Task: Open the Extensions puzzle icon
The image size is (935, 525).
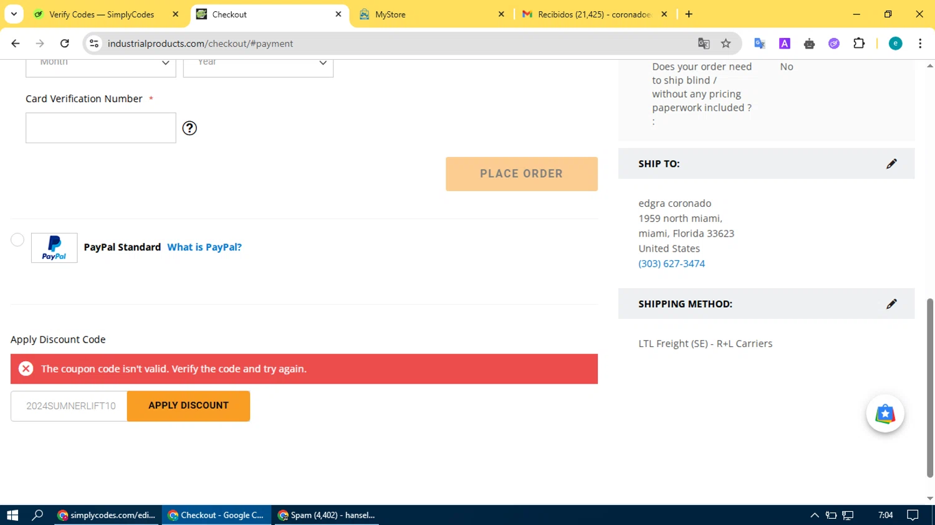Action: (x=859, y=44)
